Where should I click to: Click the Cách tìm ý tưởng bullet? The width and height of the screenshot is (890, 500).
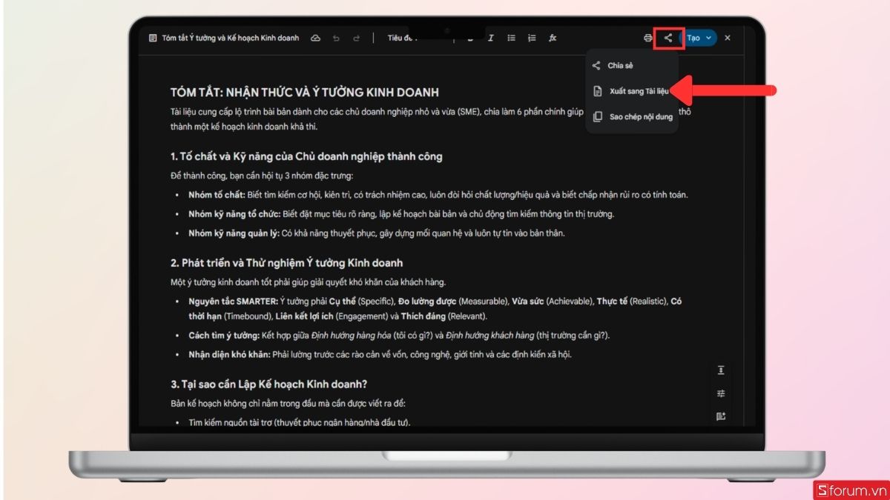tap(399, 336)
